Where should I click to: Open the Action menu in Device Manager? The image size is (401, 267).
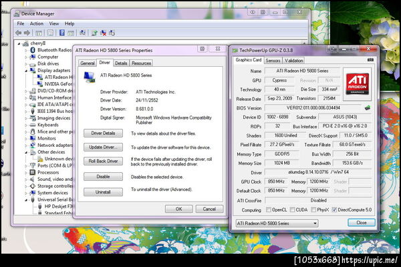pos(37,23)
